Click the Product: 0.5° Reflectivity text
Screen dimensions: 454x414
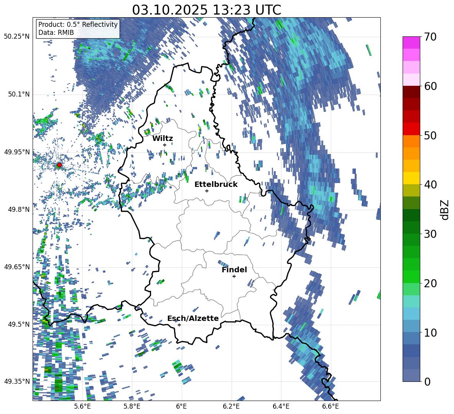(x=78, y=24)
